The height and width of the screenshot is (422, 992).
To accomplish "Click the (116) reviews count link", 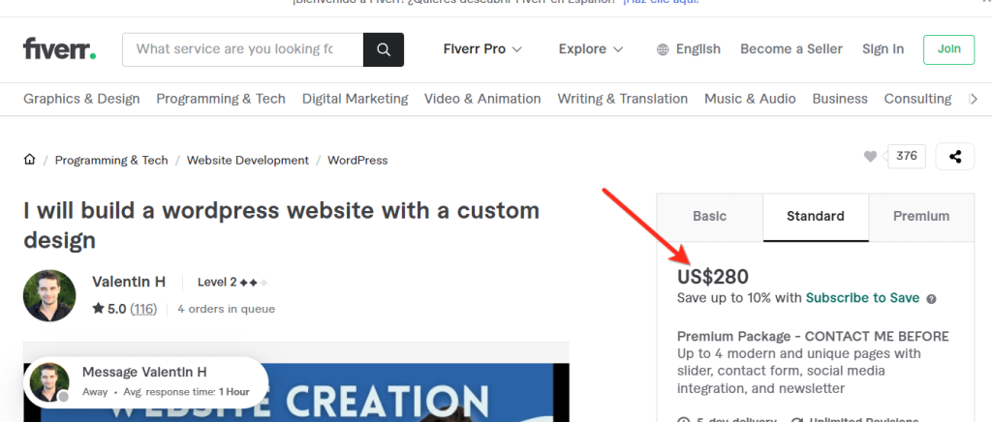I will (143, 310).
